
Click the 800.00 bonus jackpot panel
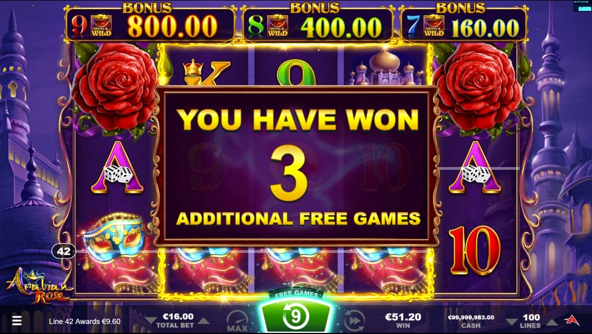click(x=150, y=24)
